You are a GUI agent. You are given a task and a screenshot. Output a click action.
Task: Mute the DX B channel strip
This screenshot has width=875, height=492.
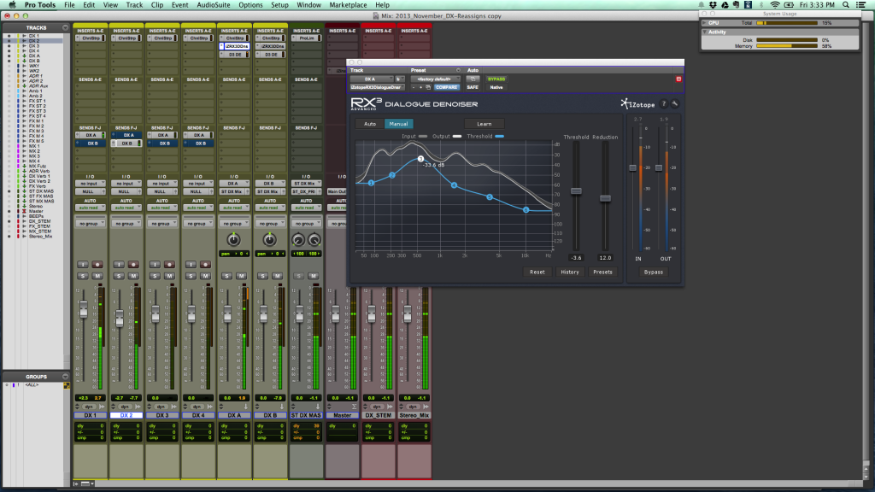coord(276,275)
